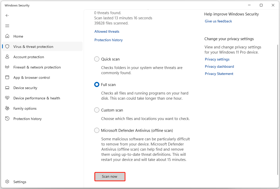Maximize the Windows Security window

click(x=261, y=5)
